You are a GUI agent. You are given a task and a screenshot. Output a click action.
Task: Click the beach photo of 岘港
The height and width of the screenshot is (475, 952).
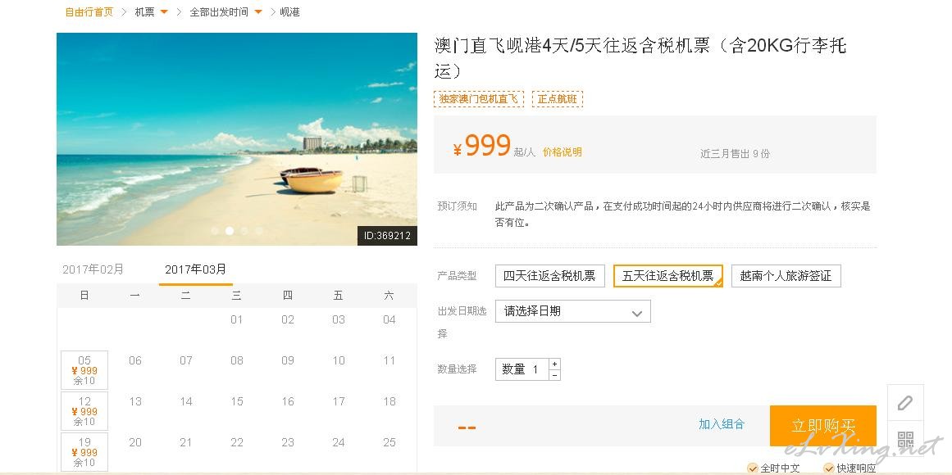[x=237, y=139]
